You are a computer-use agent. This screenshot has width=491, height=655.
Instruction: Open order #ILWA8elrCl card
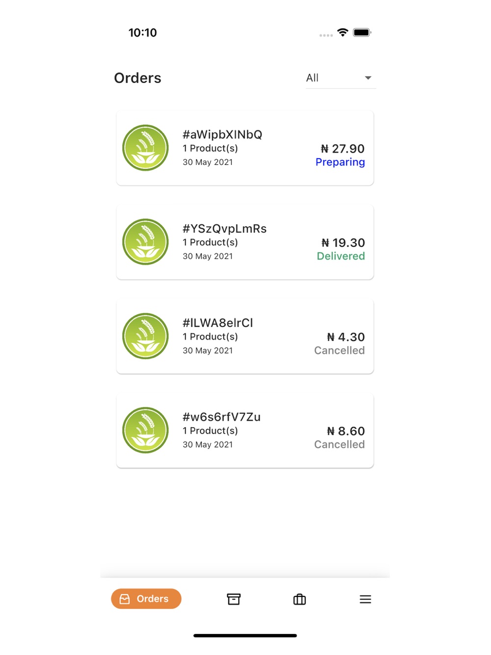pos(245,336)
